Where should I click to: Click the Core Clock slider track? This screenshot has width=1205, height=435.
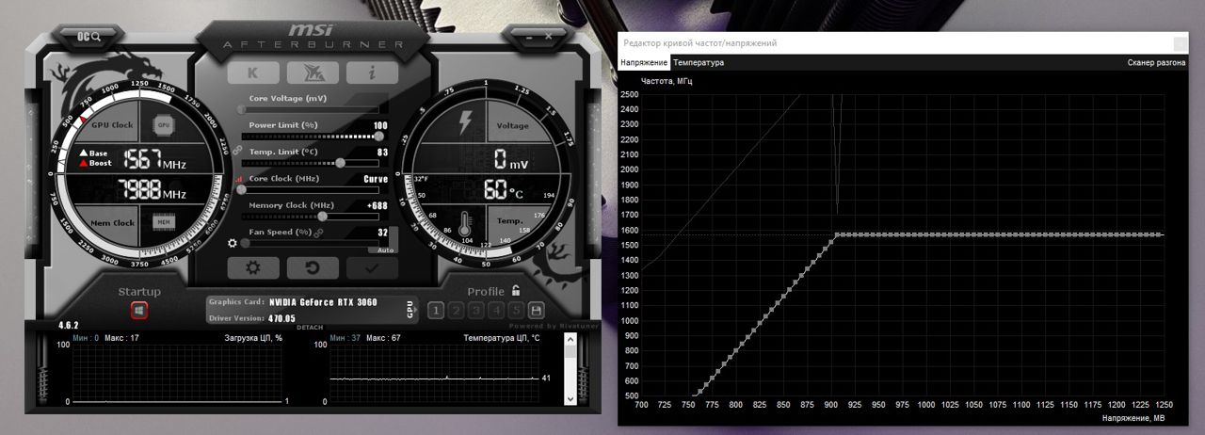(310, 189)
